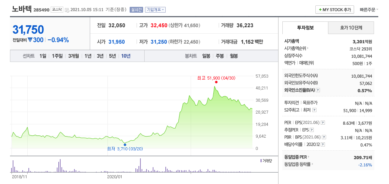Click the 동일업종 PER value 209.71배

click(x=363, y=157)
